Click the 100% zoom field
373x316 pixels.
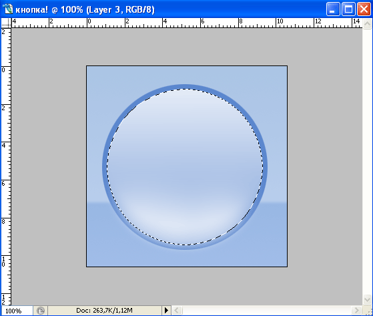click(17, 311)
